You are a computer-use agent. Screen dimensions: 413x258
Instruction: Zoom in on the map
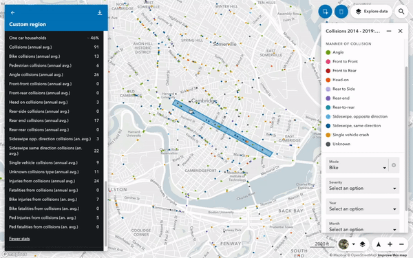[x=390, y=244]
